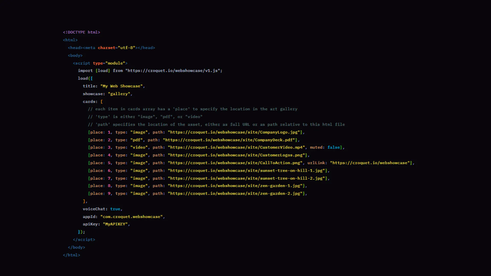Click the "com.croquet.webshowcase" appId string

[131, 216]
